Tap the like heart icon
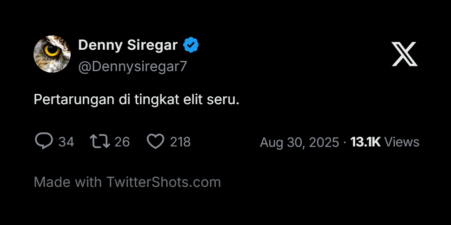This screenshot has height=225, width=451. tap(155, 141)
